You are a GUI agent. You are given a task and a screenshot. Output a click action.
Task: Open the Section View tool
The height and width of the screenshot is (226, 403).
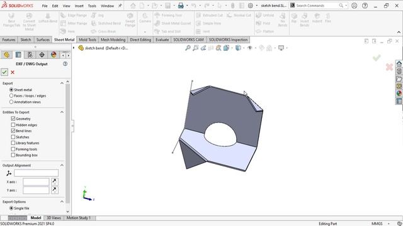coord(211,48)
